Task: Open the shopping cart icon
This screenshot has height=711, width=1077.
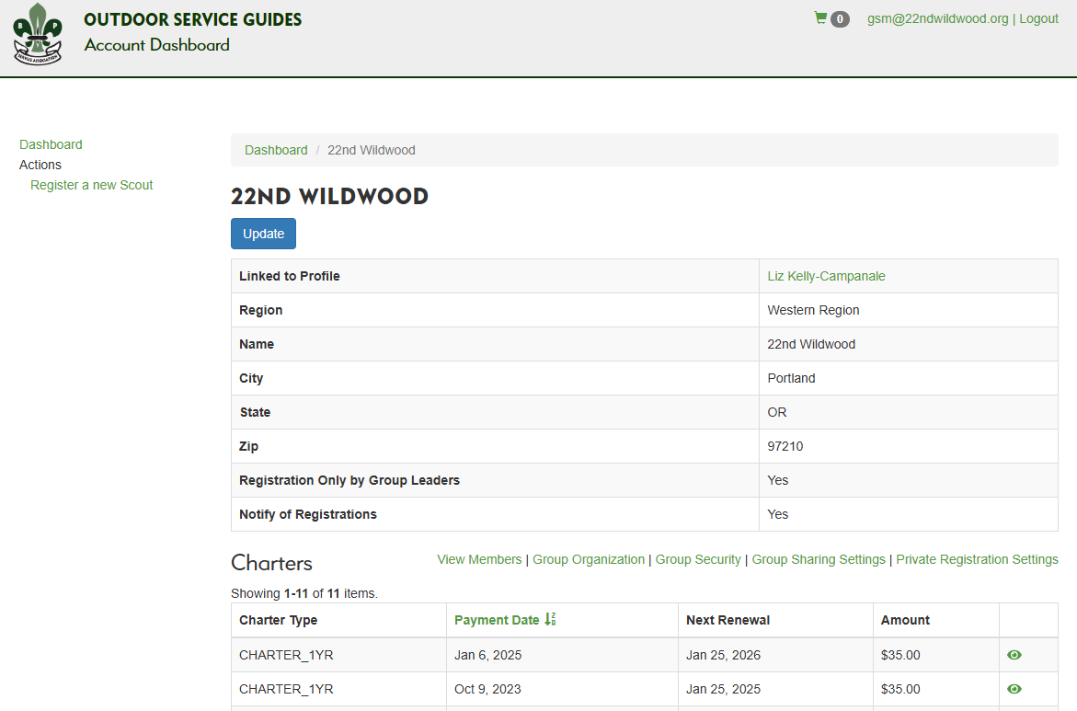Action: coord(820,18)
